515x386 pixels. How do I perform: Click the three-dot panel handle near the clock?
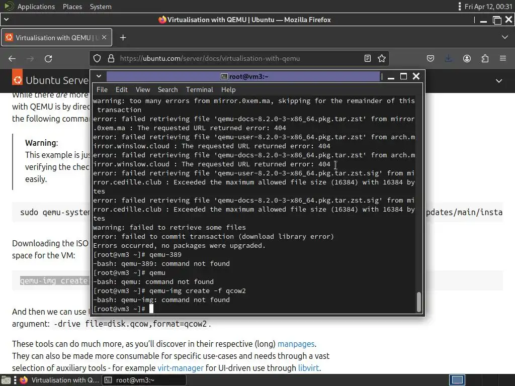click(460, 7)
